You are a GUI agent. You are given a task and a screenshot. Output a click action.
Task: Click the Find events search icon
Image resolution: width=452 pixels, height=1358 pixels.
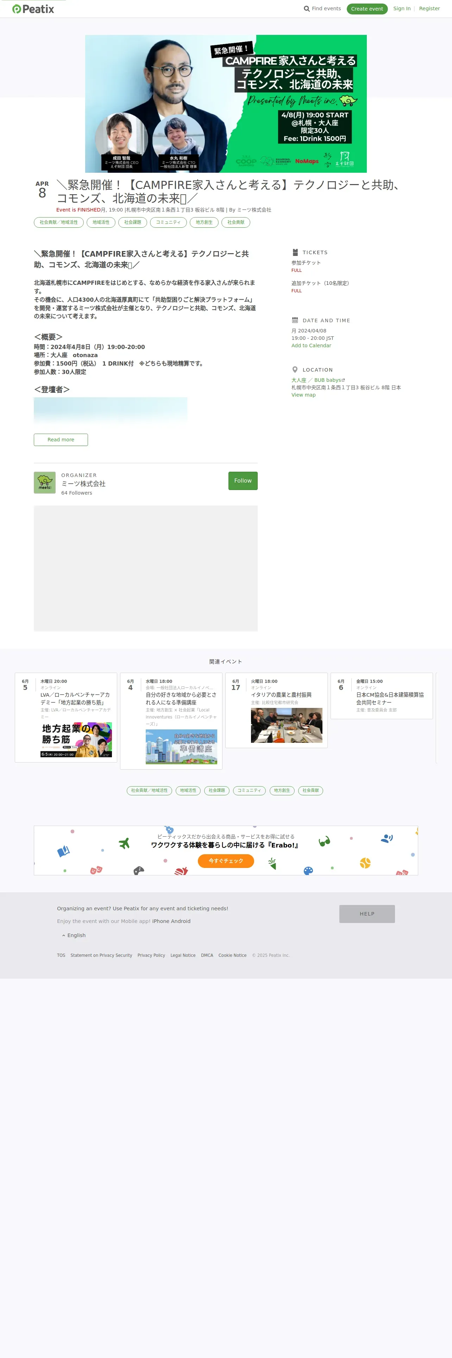tap(307, 9)
